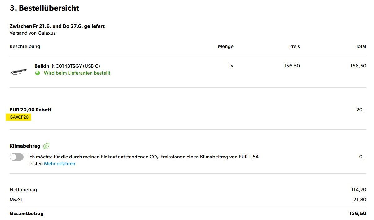Enable the Klimabeitrag climate contribution switch
The width and height of the screenshot is (374, 220).
coord(16,157)
